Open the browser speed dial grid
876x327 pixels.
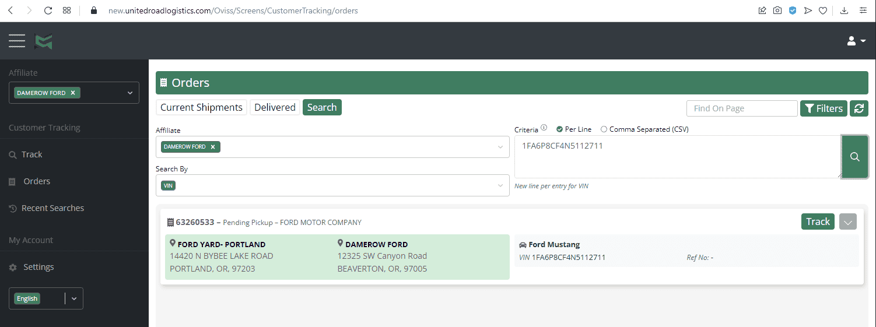click(66, 10)
